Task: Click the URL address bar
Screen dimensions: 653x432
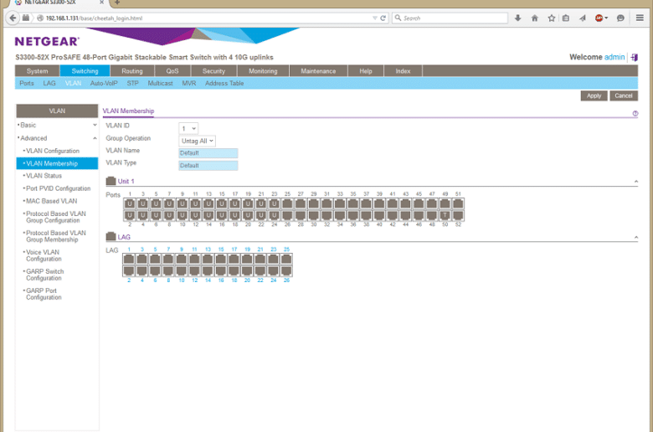Action: tap(208, 18)
